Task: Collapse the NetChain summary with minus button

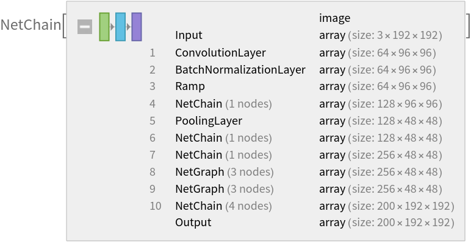Action: point(85,27)
